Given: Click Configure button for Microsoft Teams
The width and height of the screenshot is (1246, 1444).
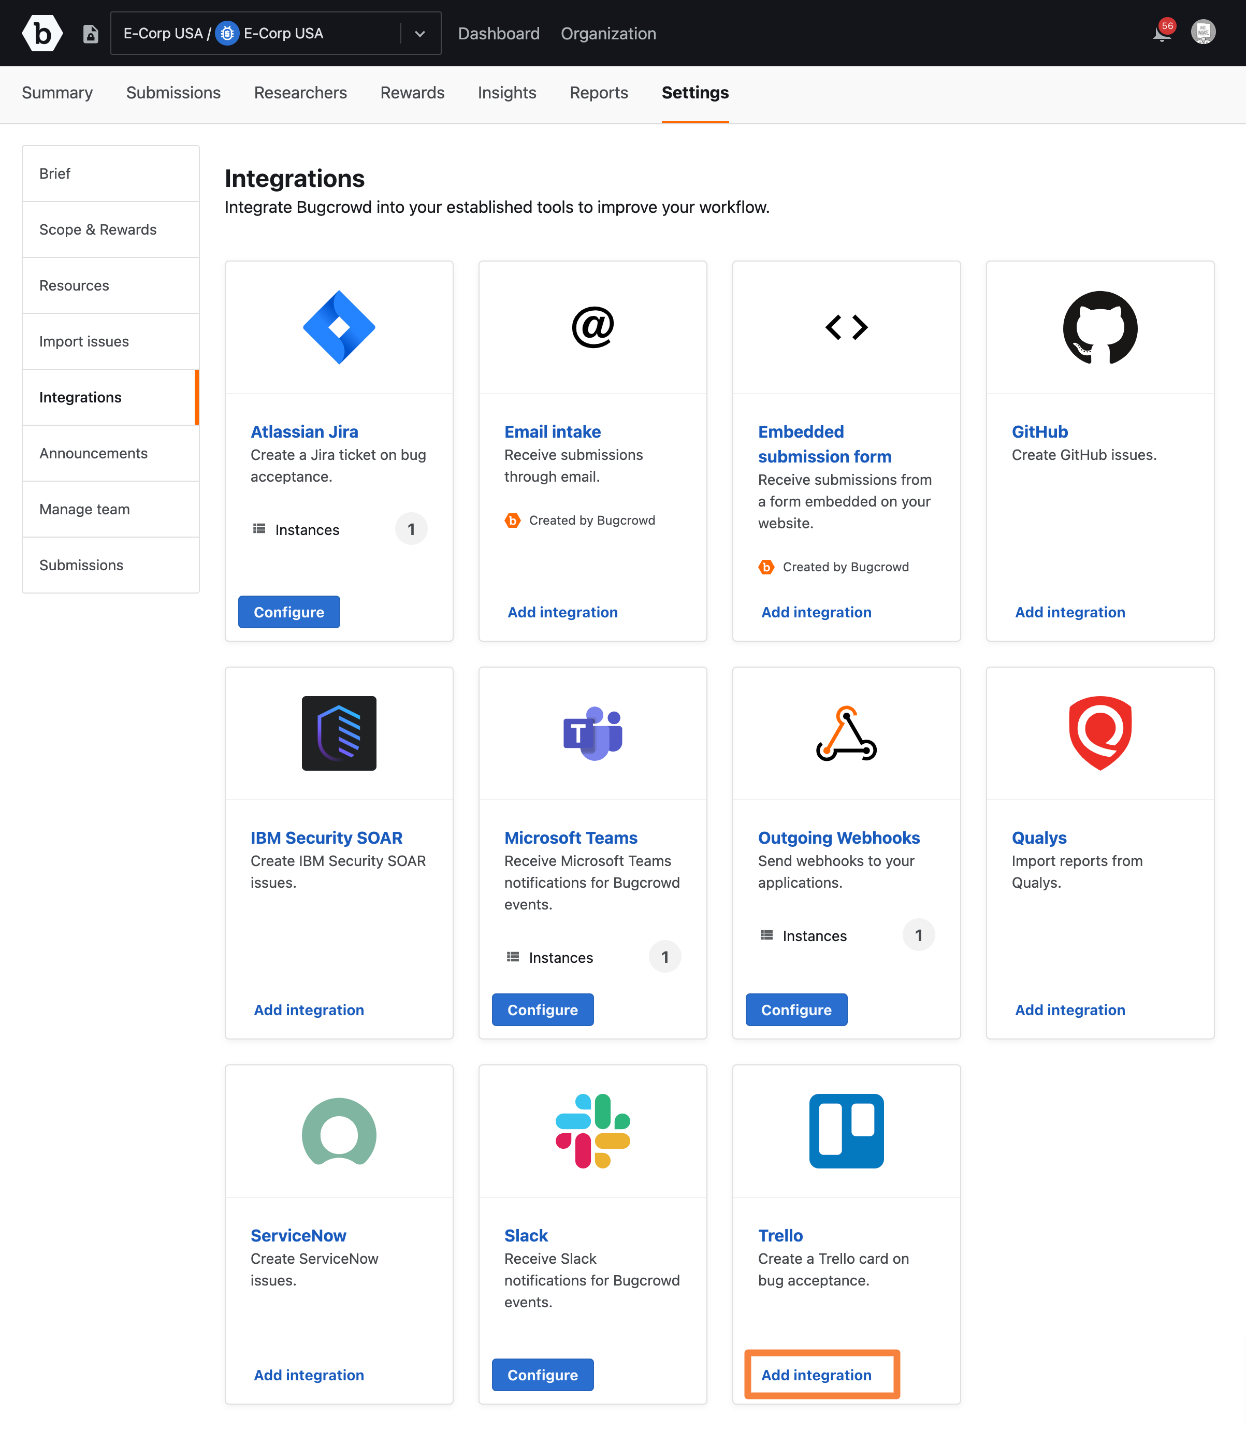Looking at the screenshot, I should tap(543, 1010).
